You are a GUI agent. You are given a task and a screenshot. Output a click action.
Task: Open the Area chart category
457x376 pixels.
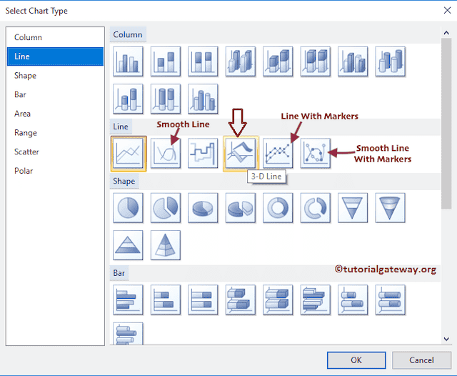pyautogui.click(x=55, y=114)
